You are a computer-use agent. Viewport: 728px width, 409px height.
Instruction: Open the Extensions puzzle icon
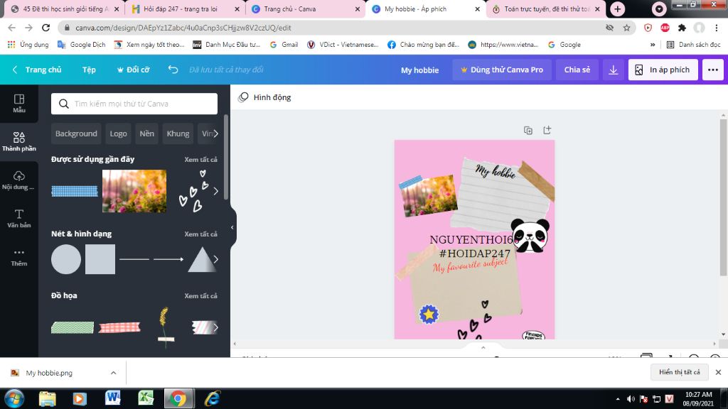pos(682,28)
